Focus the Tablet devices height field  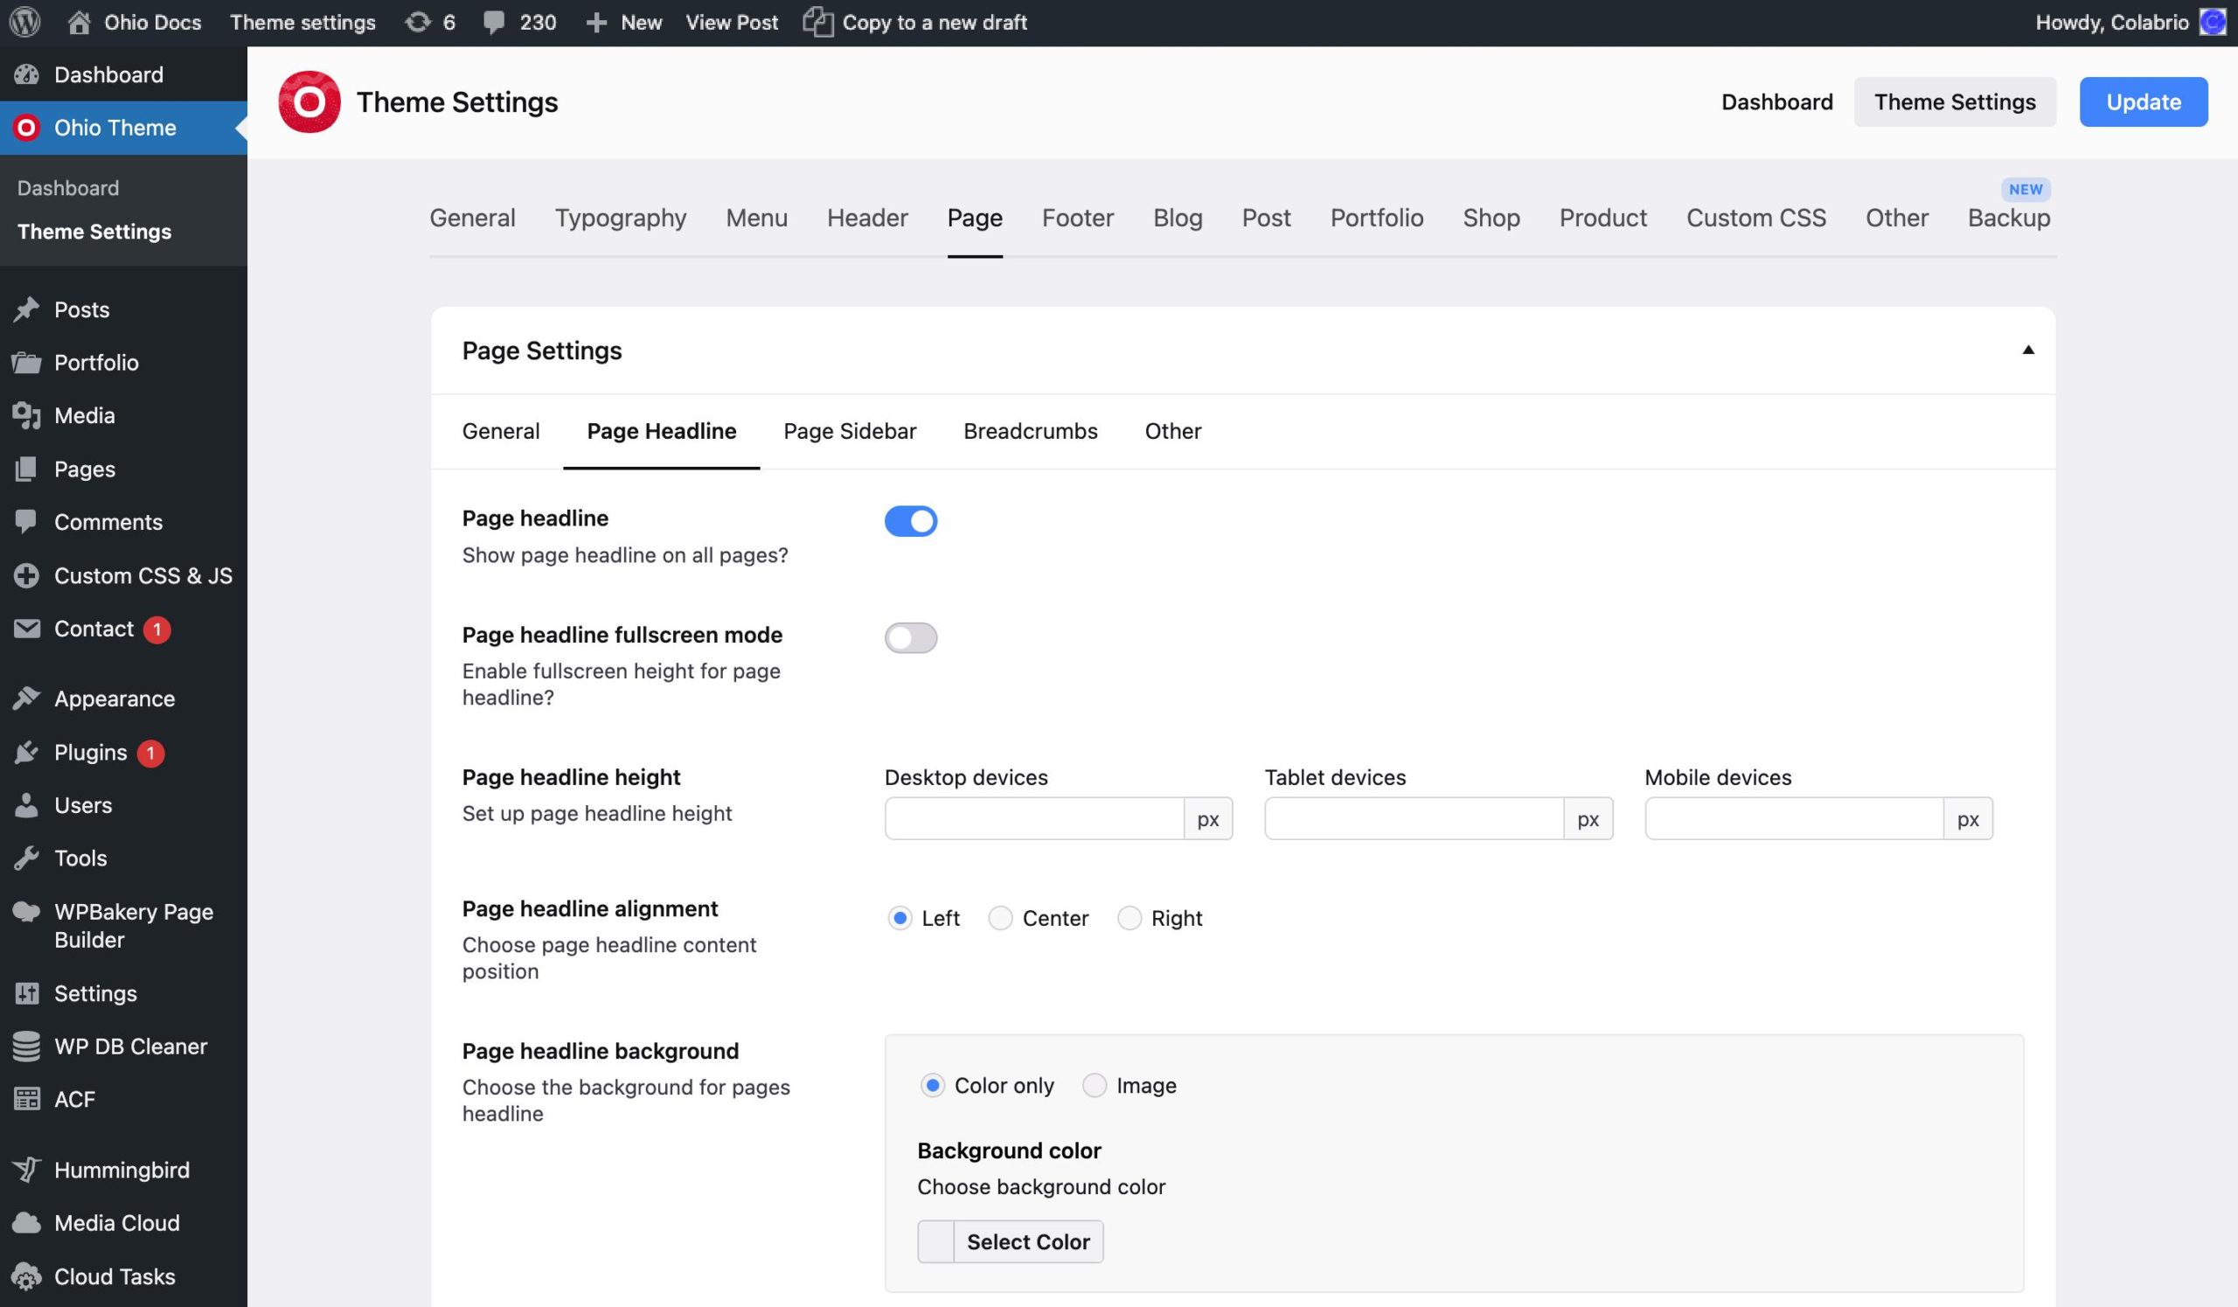pyautogui.click(x=1414, y=818)
